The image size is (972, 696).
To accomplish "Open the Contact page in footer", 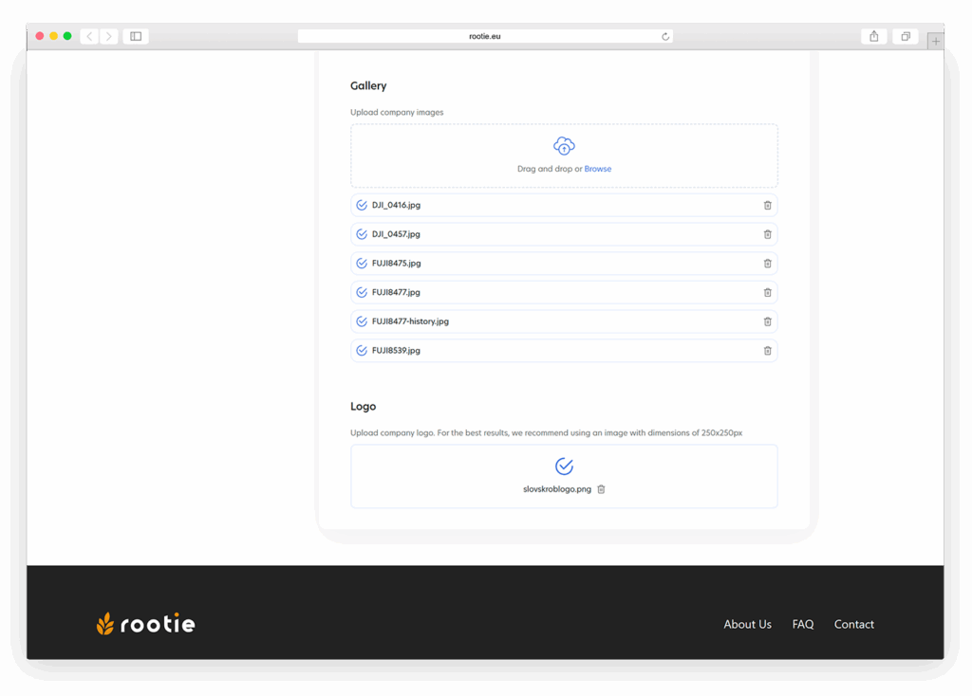I will pyautogui.click(x=853, y=624).
